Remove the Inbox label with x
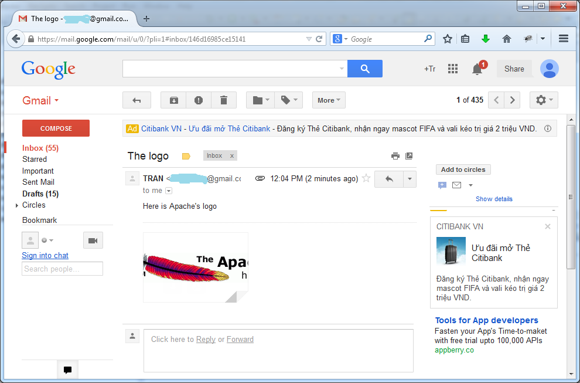Viewport: 580px width, 383px height. pyautogui.click(x=232, y=156)
